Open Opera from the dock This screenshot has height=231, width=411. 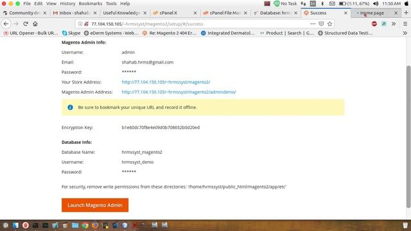coord(26,225)
